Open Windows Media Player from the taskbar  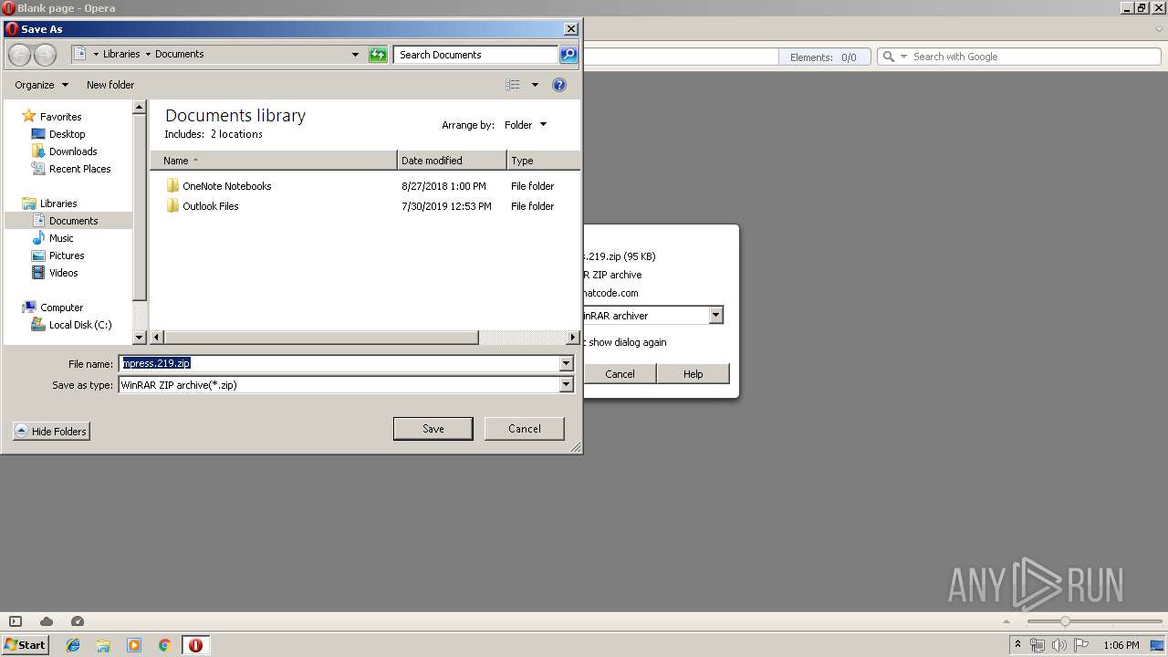tap(134, 645)
